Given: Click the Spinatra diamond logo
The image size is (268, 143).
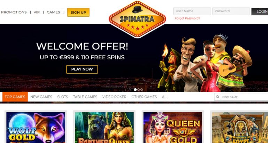Looking at the screenshot, I should 137,19.
